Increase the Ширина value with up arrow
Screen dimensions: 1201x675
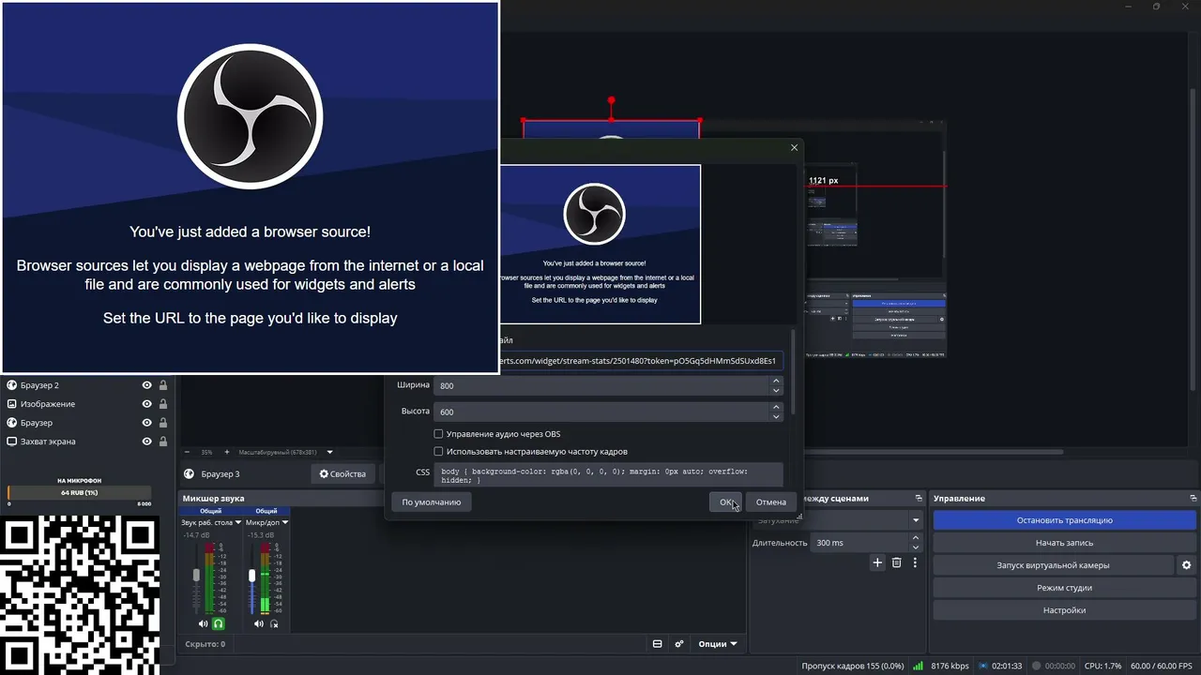776,382
